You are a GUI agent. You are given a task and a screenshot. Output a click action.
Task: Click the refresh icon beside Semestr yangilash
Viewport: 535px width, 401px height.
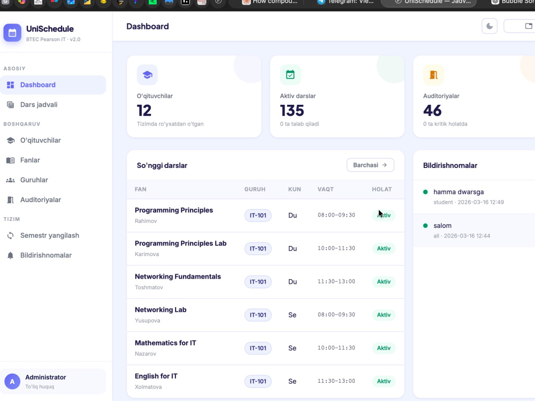point(11,236)
